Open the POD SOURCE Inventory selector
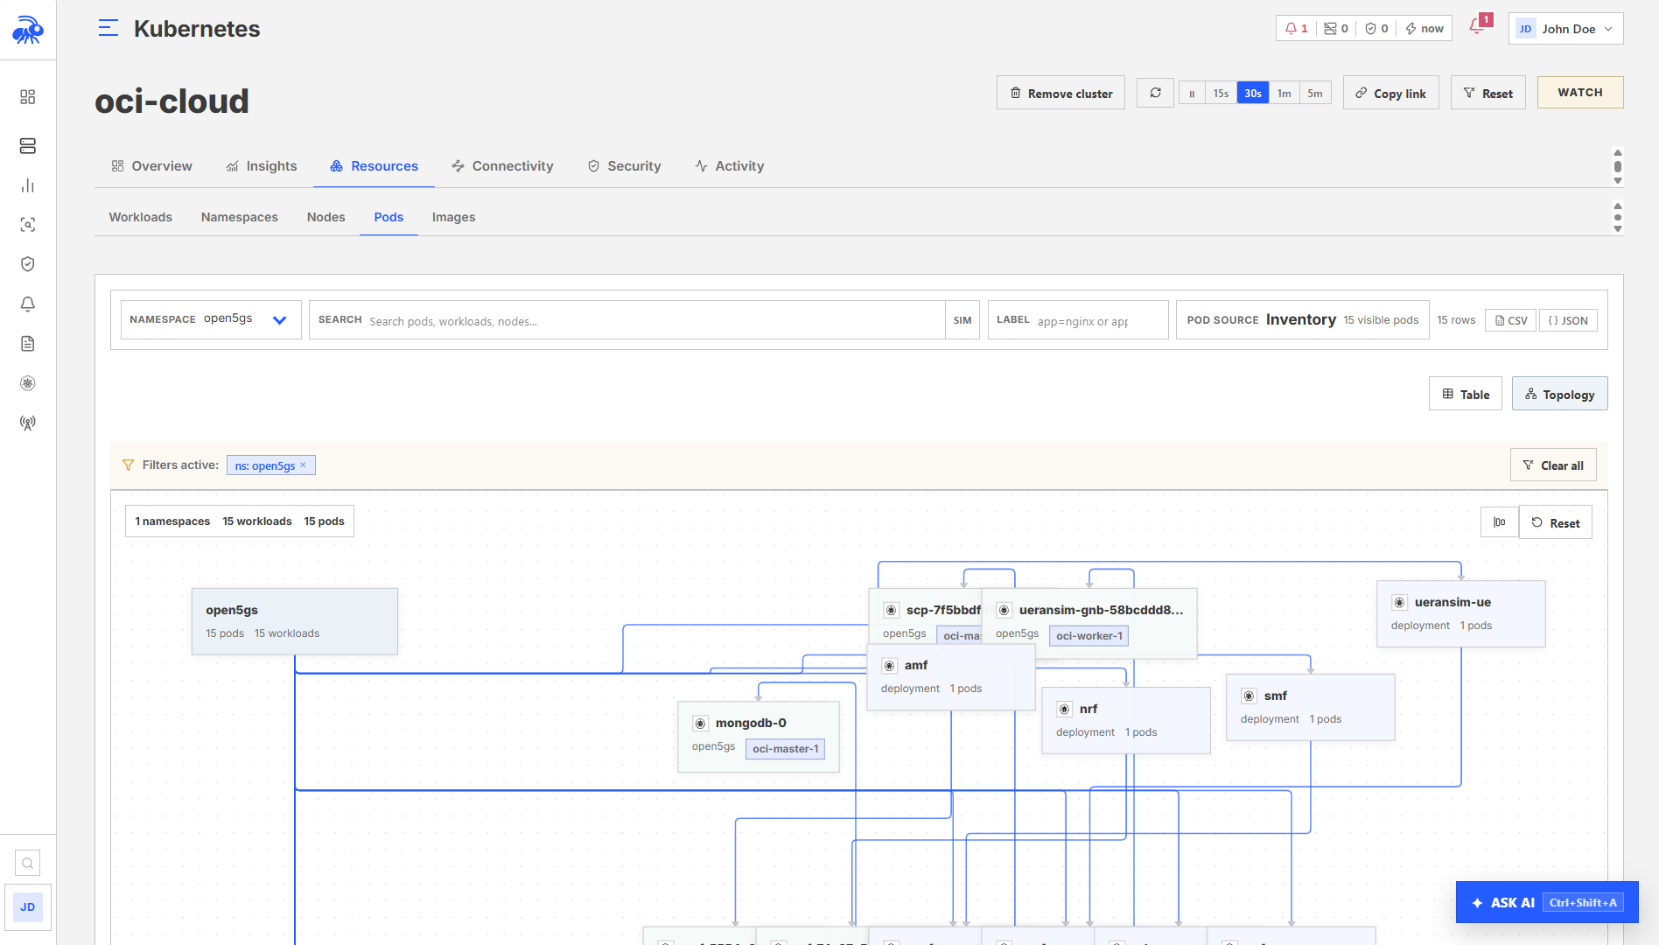This screenshot has height=945, width=1659. click(x=1302, y=319)
